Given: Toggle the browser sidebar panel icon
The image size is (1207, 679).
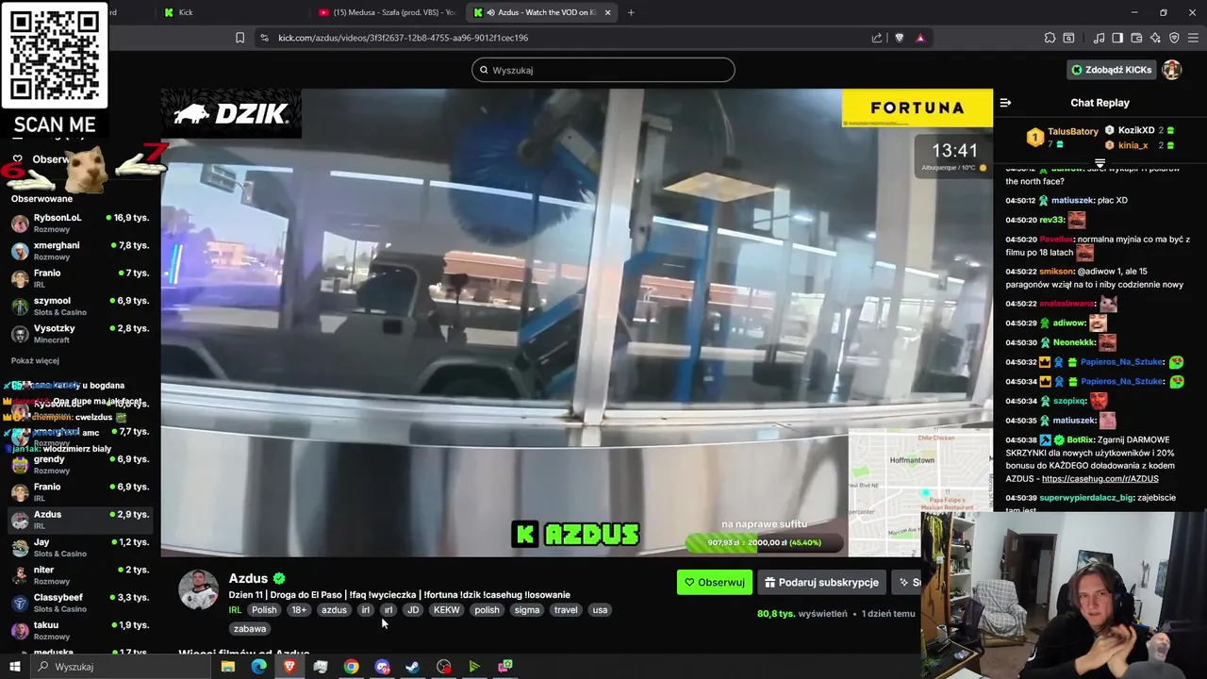Looking at the screenshot, I should [x=1117, y=38].
